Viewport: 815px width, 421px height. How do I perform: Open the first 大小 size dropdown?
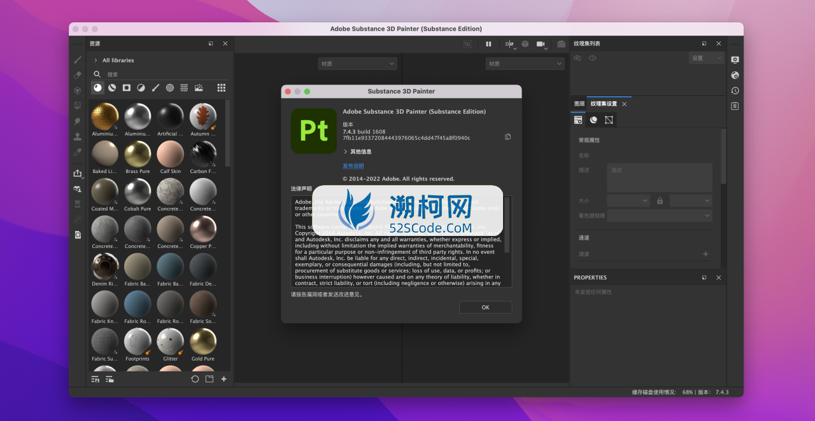tap(628, 200)
